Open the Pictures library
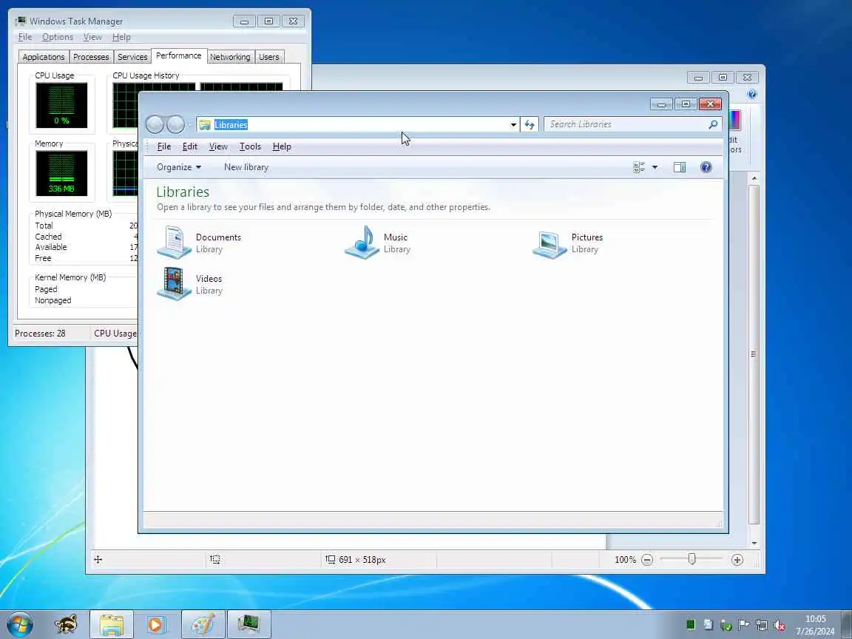 pyautogui.click(x=568, y=243)
